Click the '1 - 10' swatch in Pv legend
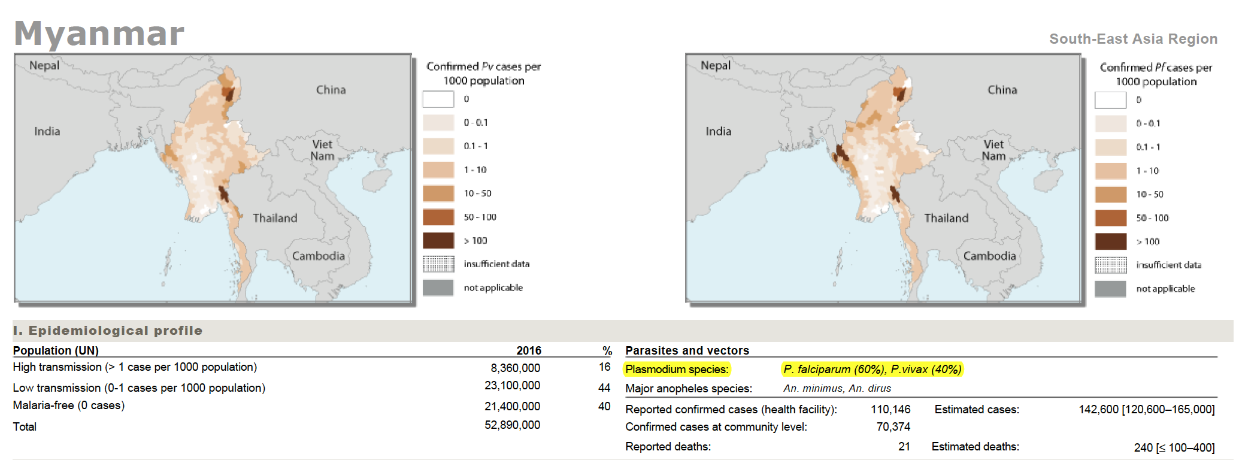This screenshot has width=1236, height=460. coord(438,170)
